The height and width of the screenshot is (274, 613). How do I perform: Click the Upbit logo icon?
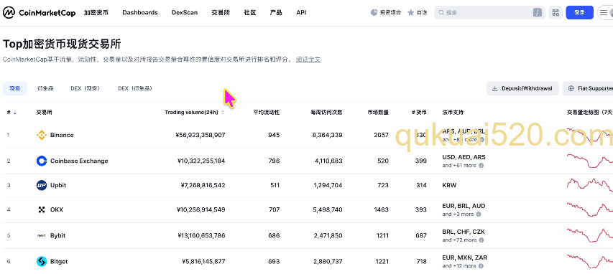42,185
